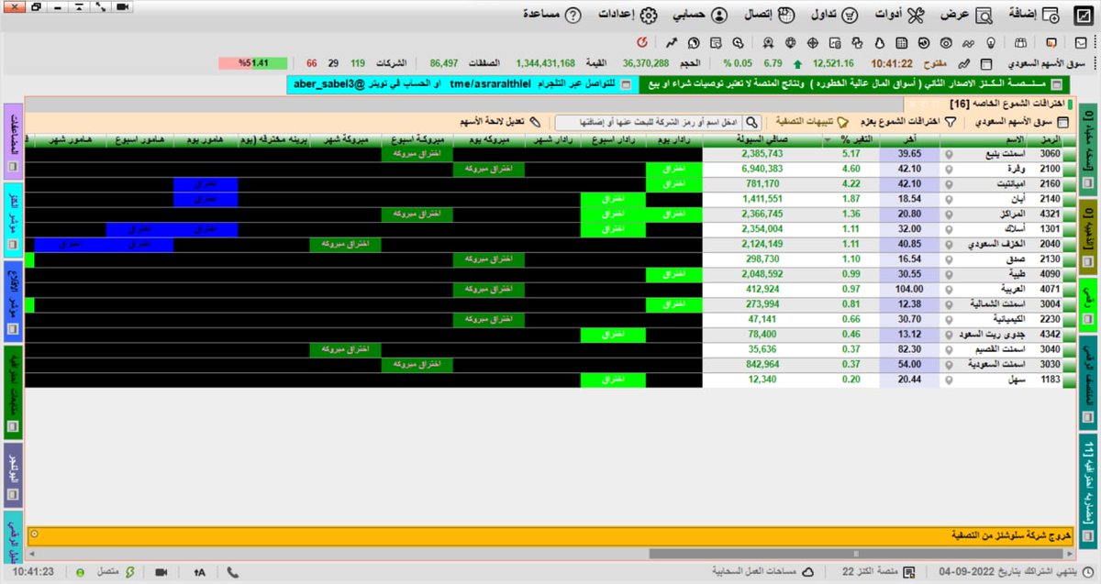Click the orange chat bubble toolbar icon
The width and height of the screenshot is (1101, 584).
coord(1051,43)
